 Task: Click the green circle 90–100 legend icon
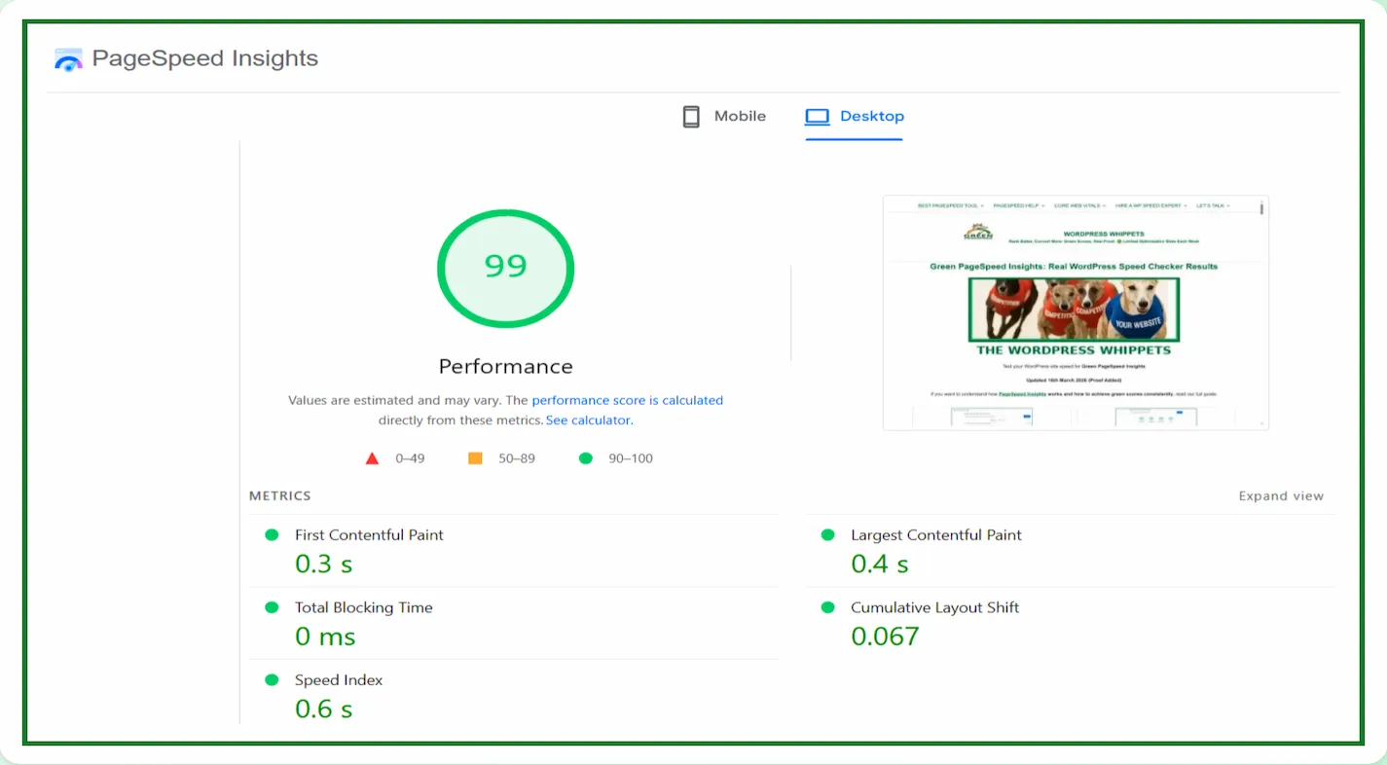(585, 458)
